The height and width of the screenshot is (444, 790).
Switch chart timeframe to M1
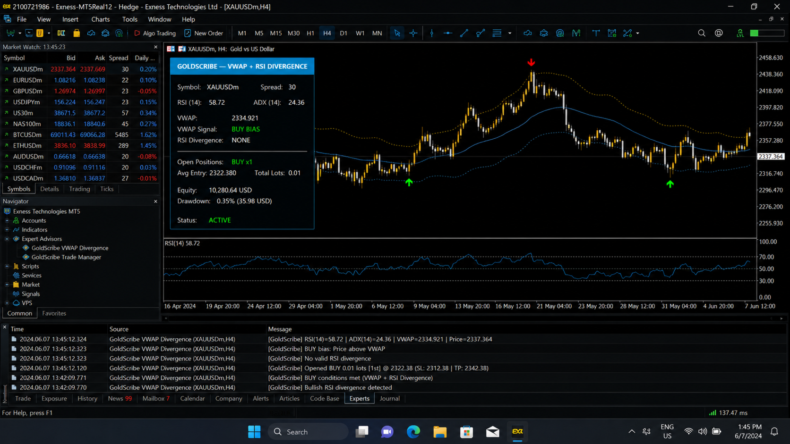(x=242, y=33)
